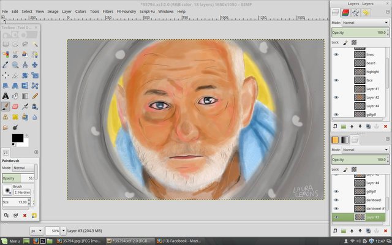Select the Cage Transform tool
Screen dimensions: 392x245
[35, 86]
